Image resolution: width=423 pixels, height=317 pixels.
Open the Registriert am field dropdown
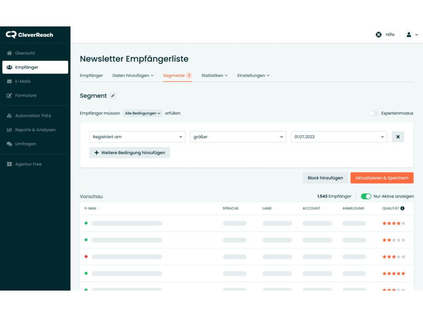[x=137, y=137]
